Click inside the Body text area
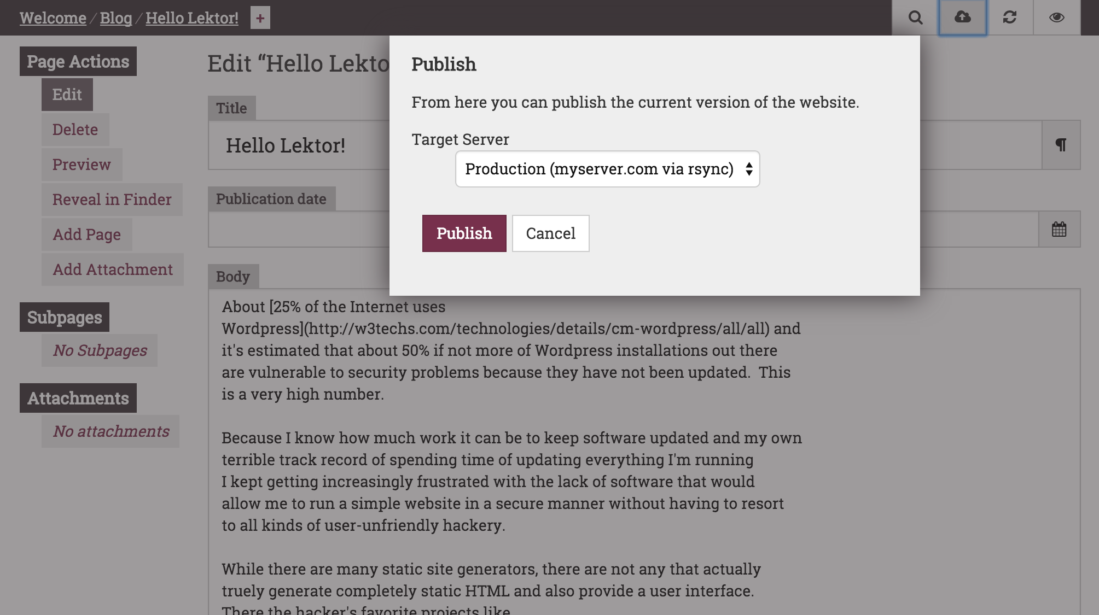Image resolution: width=1099 pixels, height=615 pixels. 644,452
